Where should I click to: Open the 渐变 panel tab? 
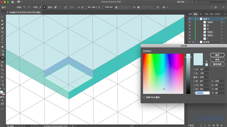point(206,14)
